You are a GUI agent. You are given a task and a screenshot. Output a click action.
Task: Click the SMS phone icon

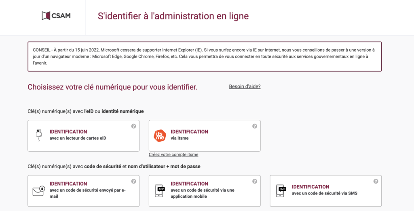pos(281,191)
